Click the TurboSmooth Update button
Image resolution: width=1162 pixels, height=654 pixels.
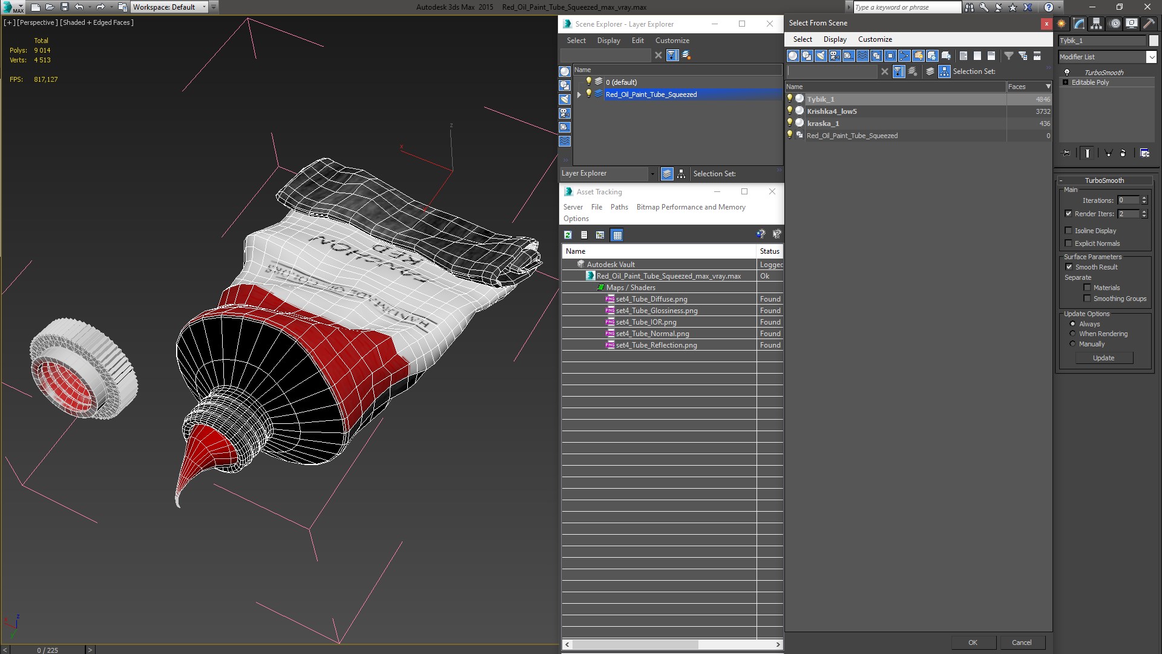click(1103, 358)
